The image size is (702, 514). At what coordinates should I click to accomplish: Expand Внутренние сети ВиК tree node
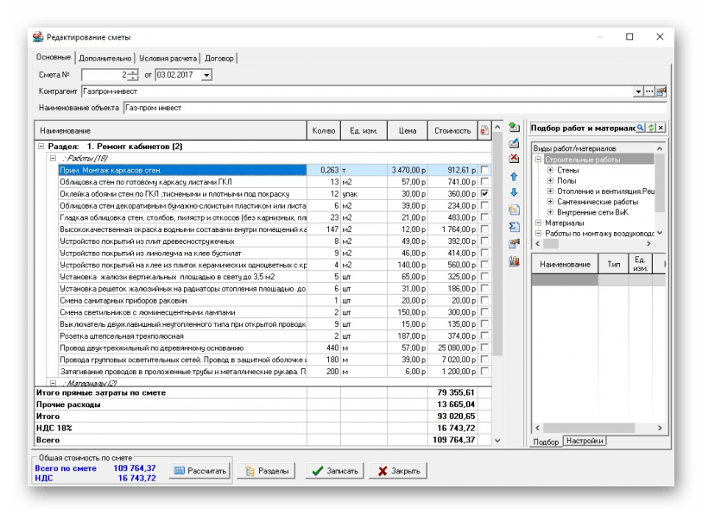click(550, 212)
